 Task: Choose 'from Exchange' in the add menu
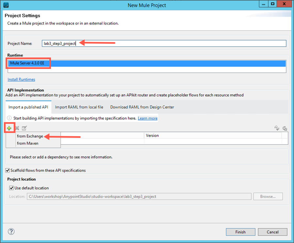coord(30,136)
